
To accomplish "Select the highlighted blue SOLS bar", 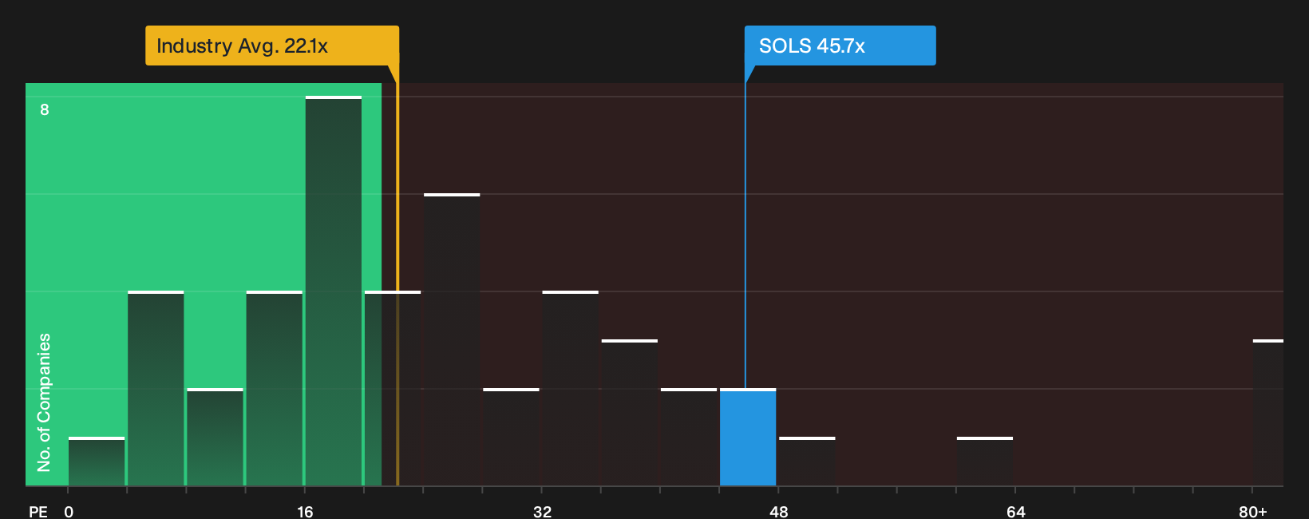I will point(748,438).
